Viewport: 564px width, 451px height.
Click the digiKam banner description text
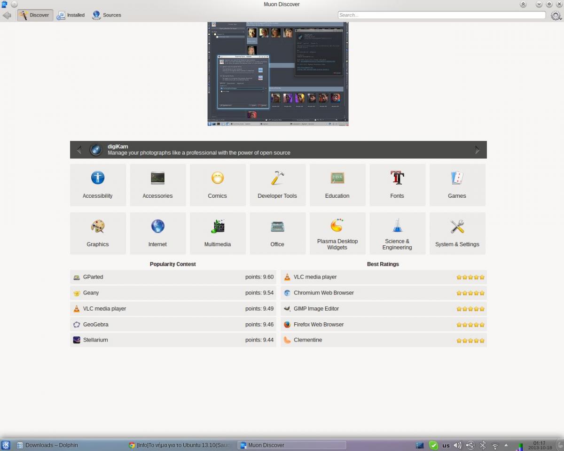pyautogui.click(x=199, y=153)
